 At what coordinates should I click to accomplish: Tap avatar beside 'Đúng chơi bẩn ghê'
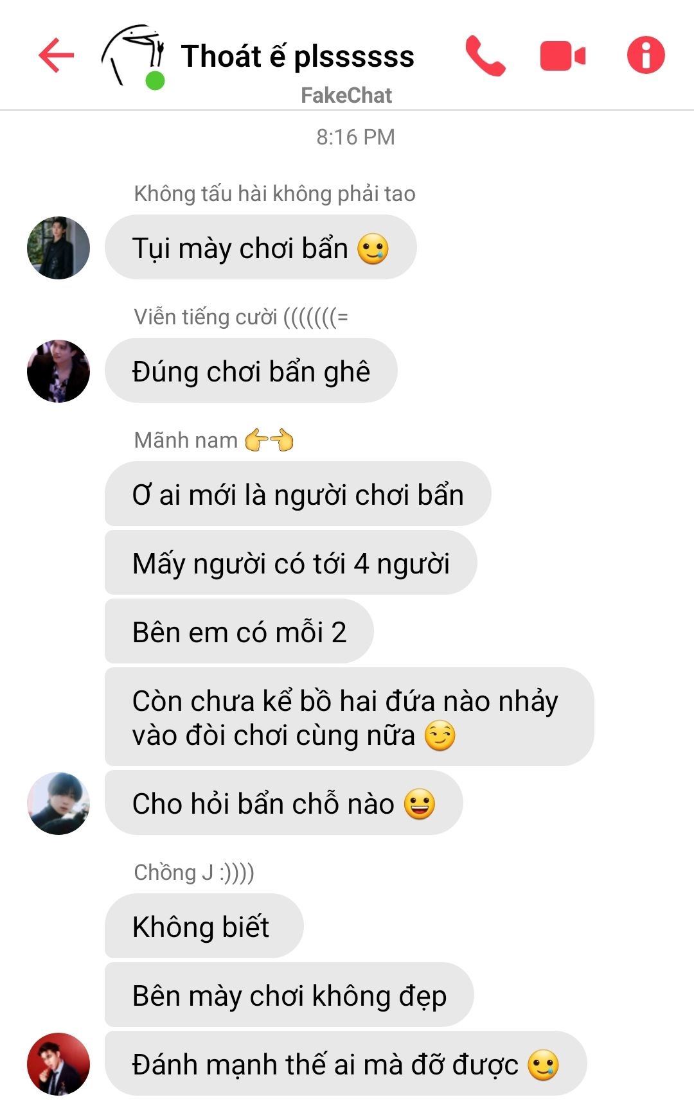point(58,371)
